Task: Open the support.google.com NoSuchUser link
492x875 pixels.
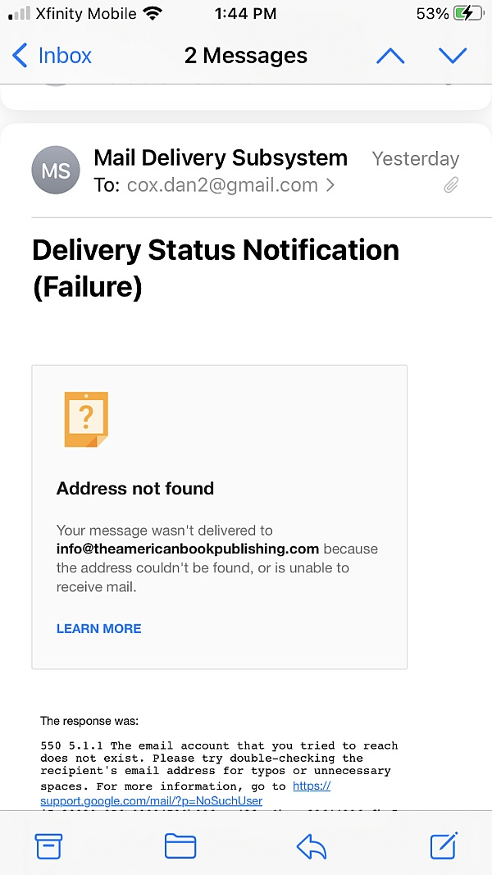Action: [151, 800]
